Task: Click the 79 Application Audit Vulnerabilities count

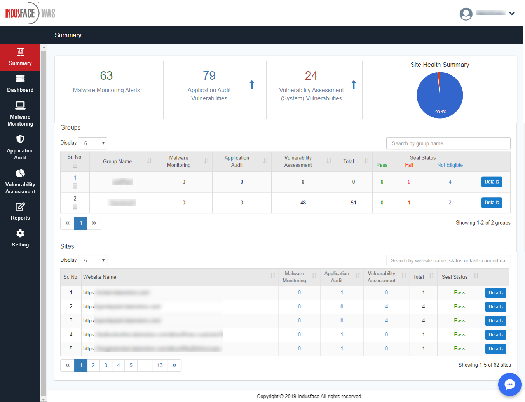Action: click(209, 75)
